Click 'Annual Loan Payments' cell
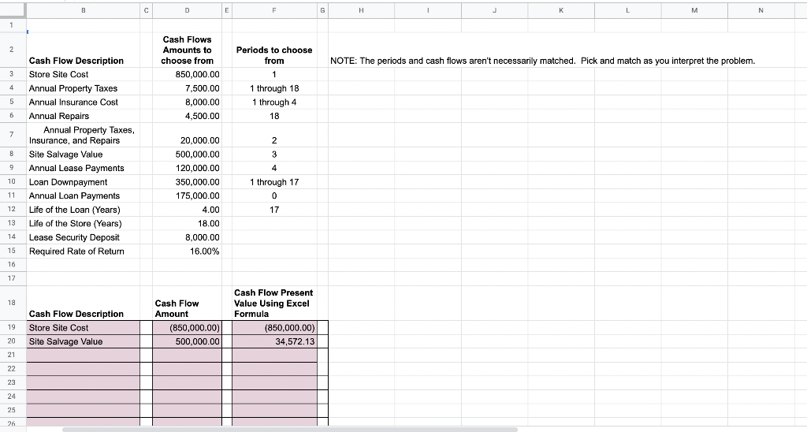Image resolution: width=807 pixels, height=432 pixels. 83,196
